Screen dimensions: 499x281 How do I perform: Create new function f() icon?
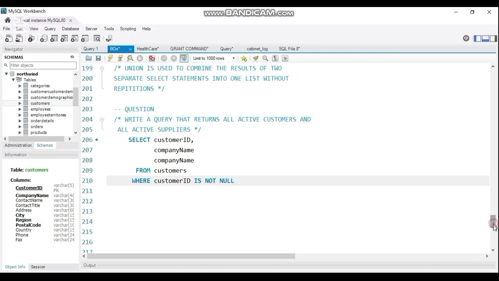point(85,38)
